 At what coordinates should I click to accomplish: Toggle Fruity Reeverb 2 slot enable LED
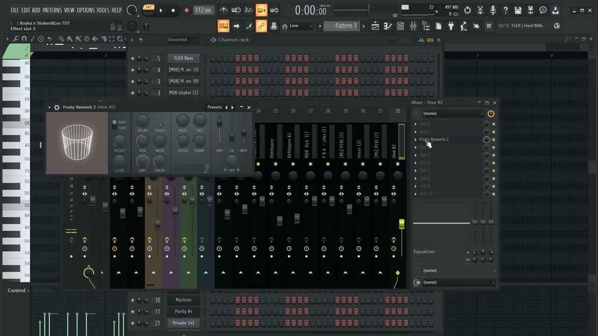pos(493,140)
